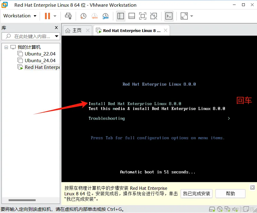Image resolution: width=257 pixels, height=213 pixels.
Task: Open the power options dropdown beside pause
Action: coord(55,16)
